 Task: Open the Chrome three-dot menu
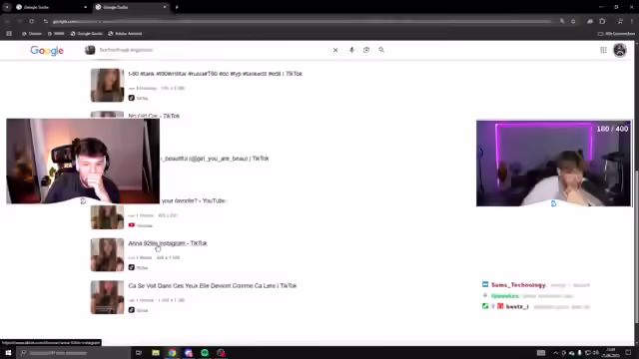click(632, 21)
